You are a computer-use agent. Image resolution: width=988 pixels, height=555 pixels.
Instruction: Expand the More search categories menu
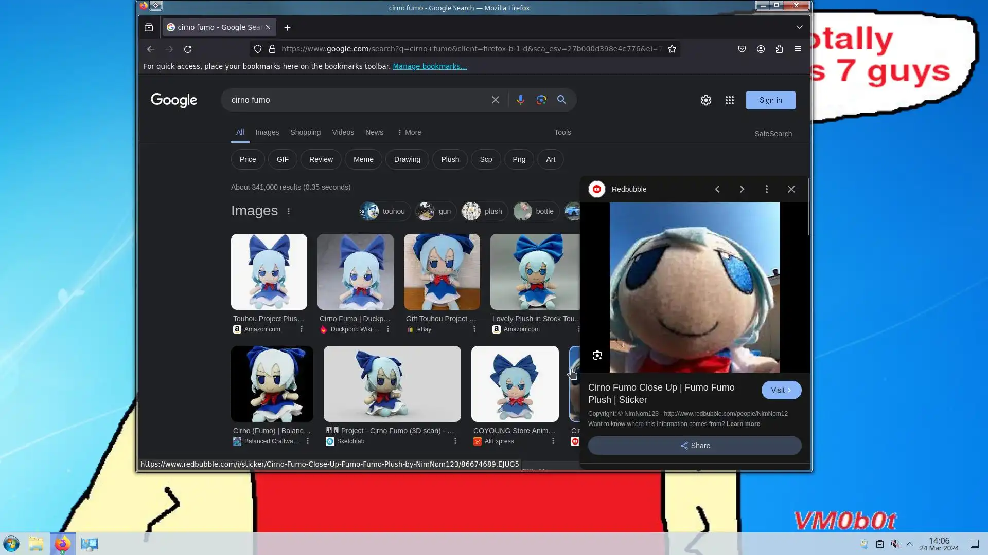click(409, 132)
